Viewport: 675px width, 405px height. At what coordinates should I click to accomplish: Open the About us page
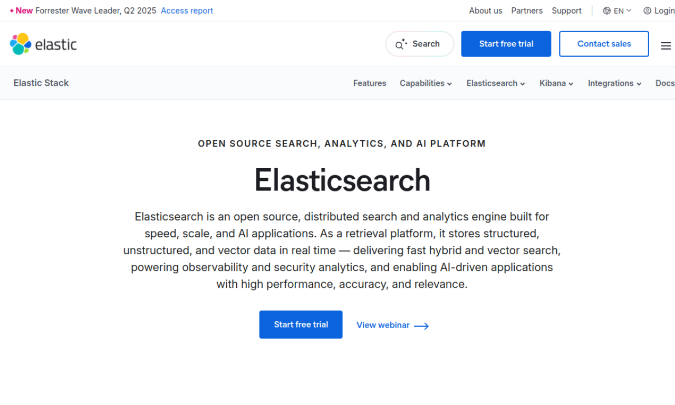click(485, 10)
